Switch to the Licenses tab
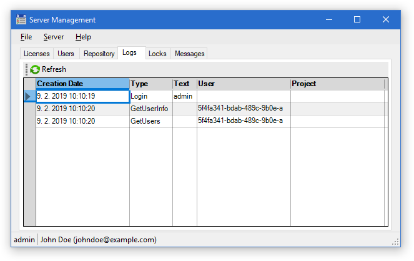Viewport: 414px width, 261px height. [x=37, y=54]
